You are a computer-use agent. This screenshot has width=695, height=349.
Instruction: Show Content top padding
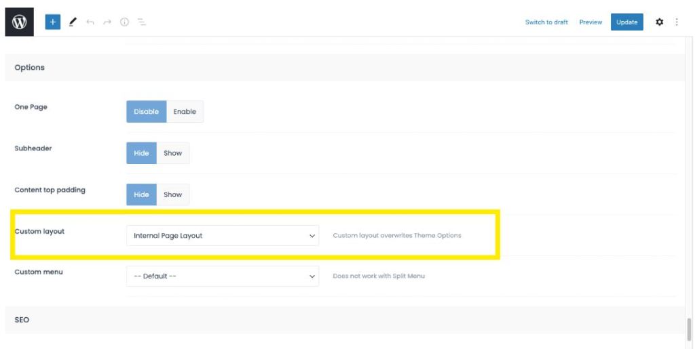(173, 194)
